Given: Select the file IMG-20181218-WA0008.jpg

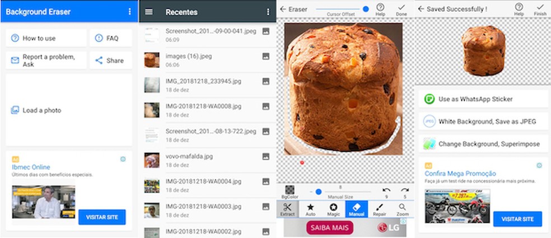Looking at the screenshot, I should [207, 110].
